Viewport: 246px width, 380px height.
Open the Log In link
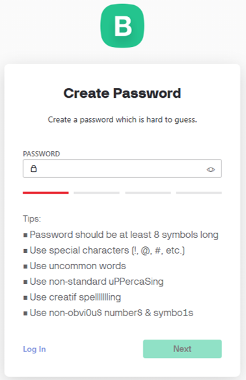click(x=34, y=349)
